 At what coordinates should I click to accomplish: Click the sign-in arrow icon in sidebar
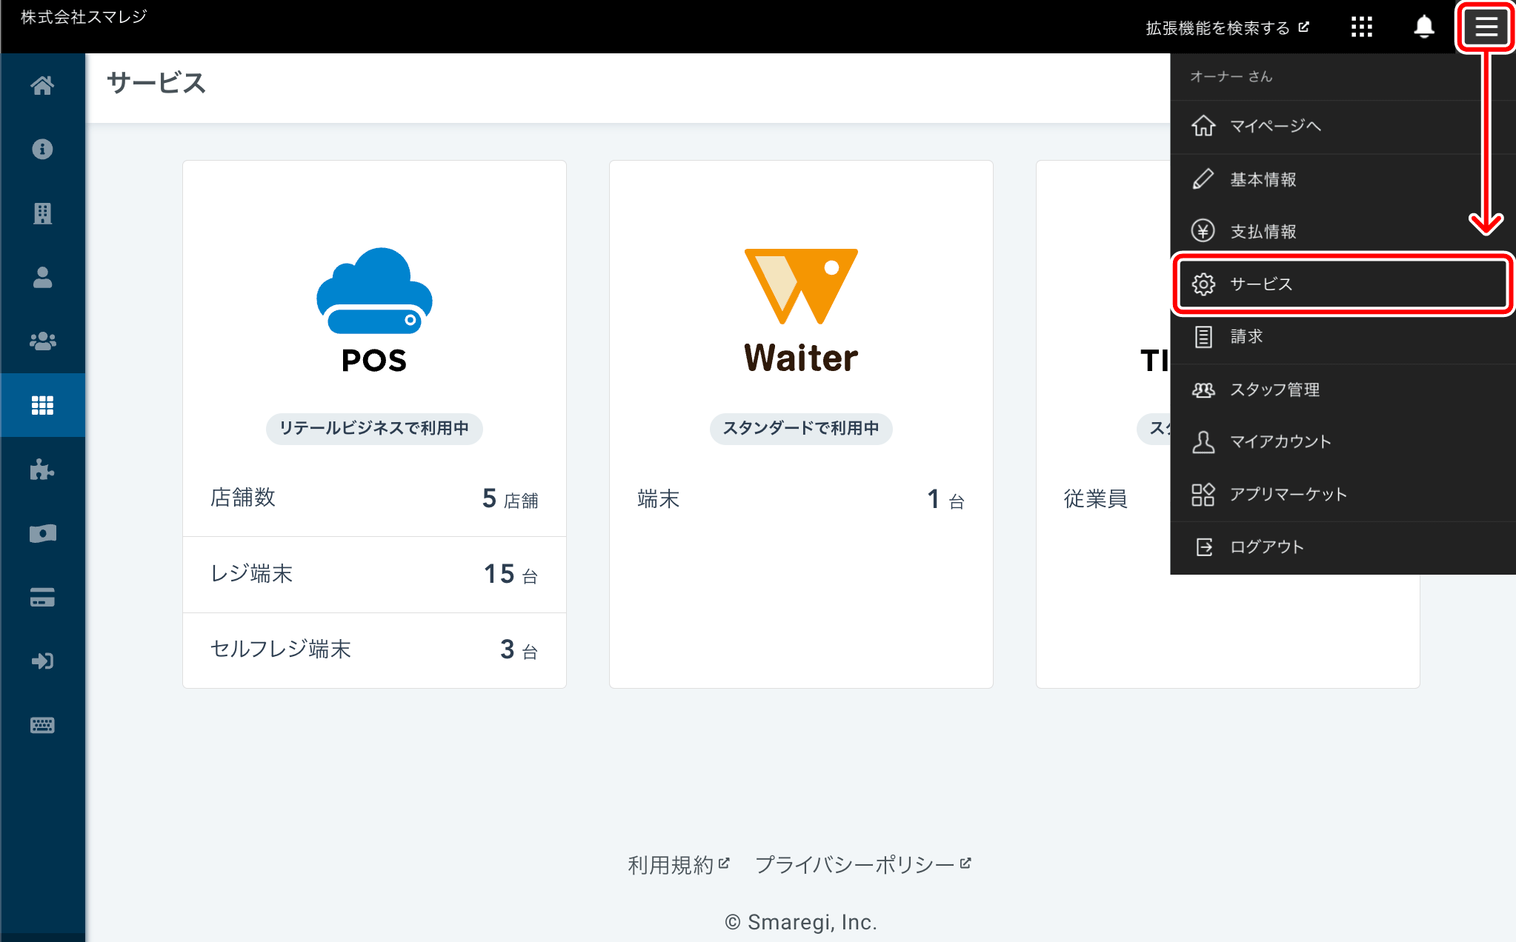[42, 661]
